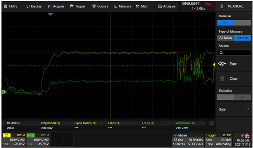Select Custom measurement type
253x148 pixels.
tap(242, 38)
